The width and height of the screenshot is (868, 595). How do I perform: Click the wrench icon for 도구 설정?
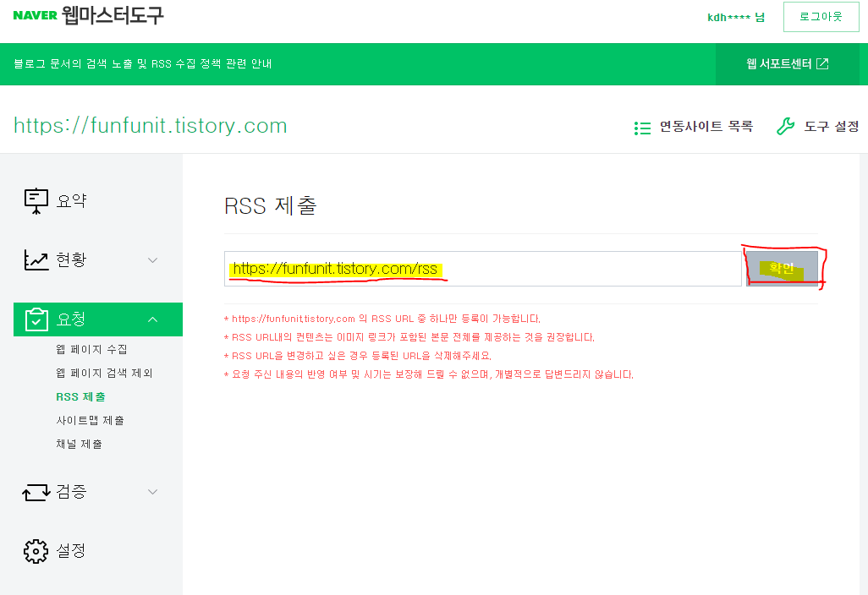pos(785,127)
